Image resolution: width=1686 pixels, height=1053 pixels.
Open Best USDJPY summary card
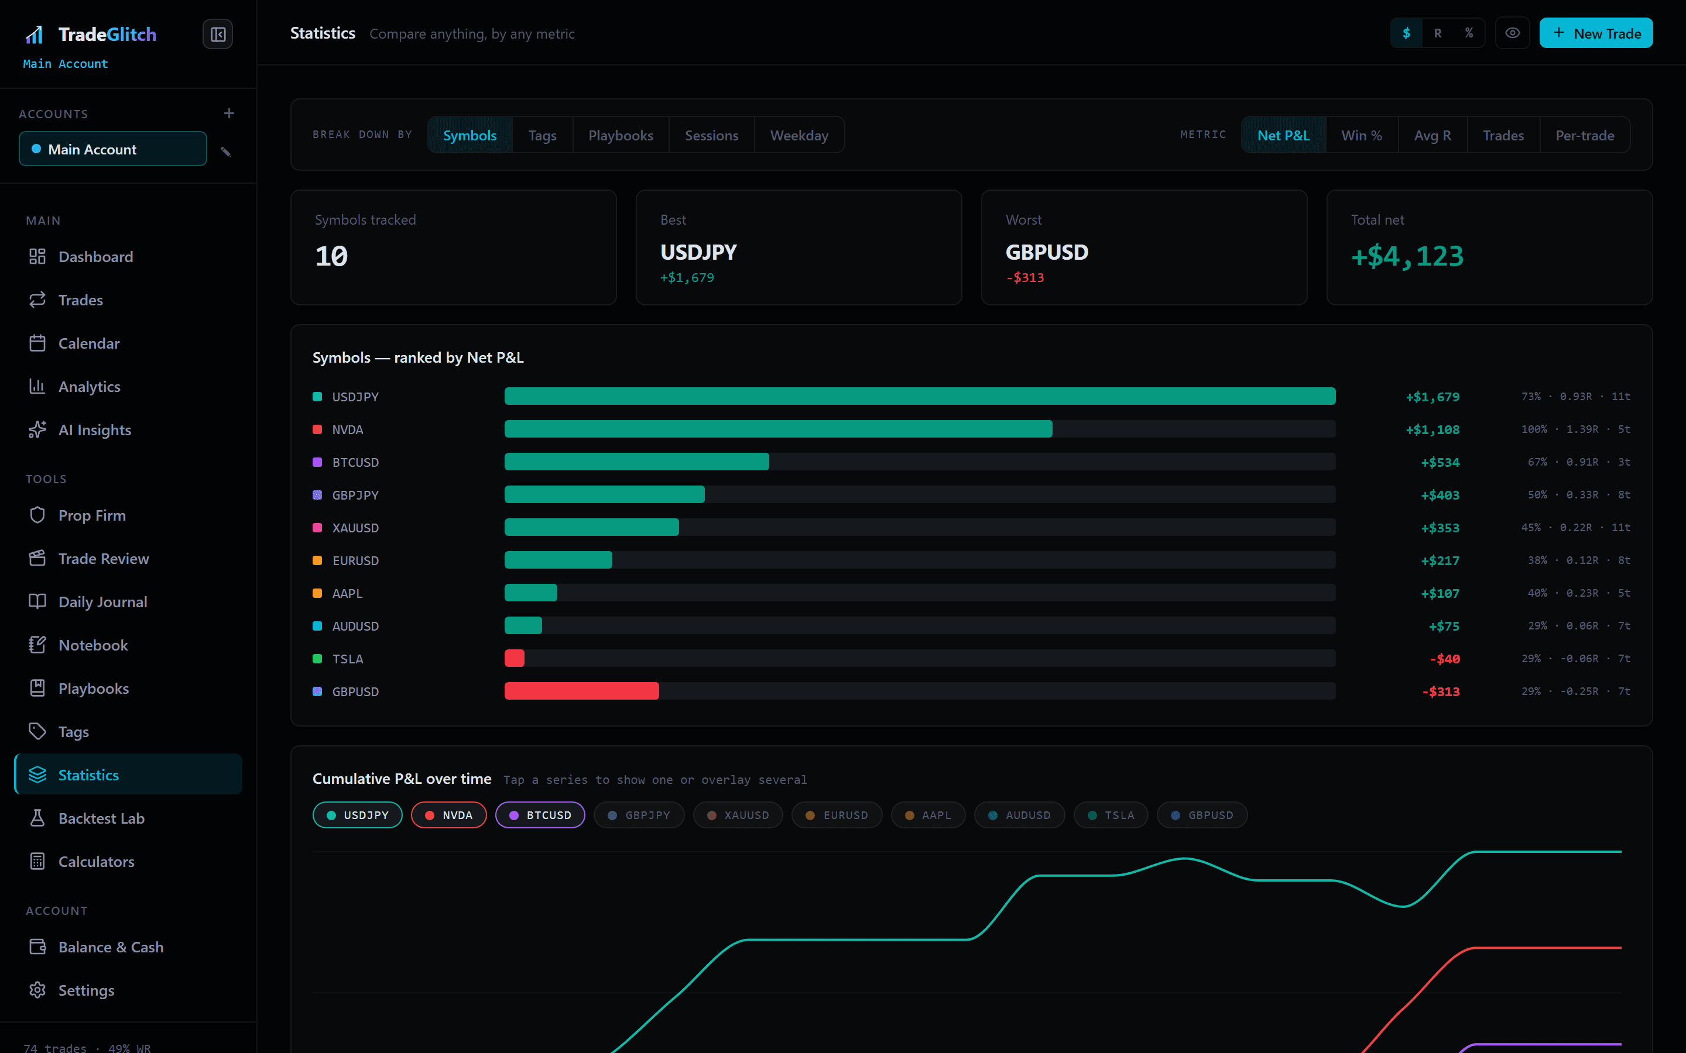(x=799, y=247)
